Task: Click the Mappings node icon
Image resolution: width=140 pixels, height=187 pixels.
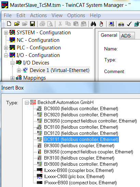Action: (19, 78)
